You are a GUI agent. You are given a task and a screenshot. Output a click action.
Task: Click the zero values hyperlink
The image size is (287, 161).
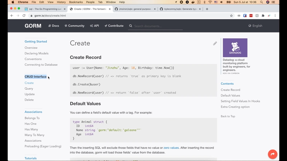coord(171,147)
